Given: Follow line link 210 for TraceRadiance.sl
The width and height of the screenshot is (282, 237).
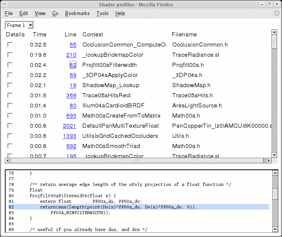Looking at the screenshot, I should point(71,55).
